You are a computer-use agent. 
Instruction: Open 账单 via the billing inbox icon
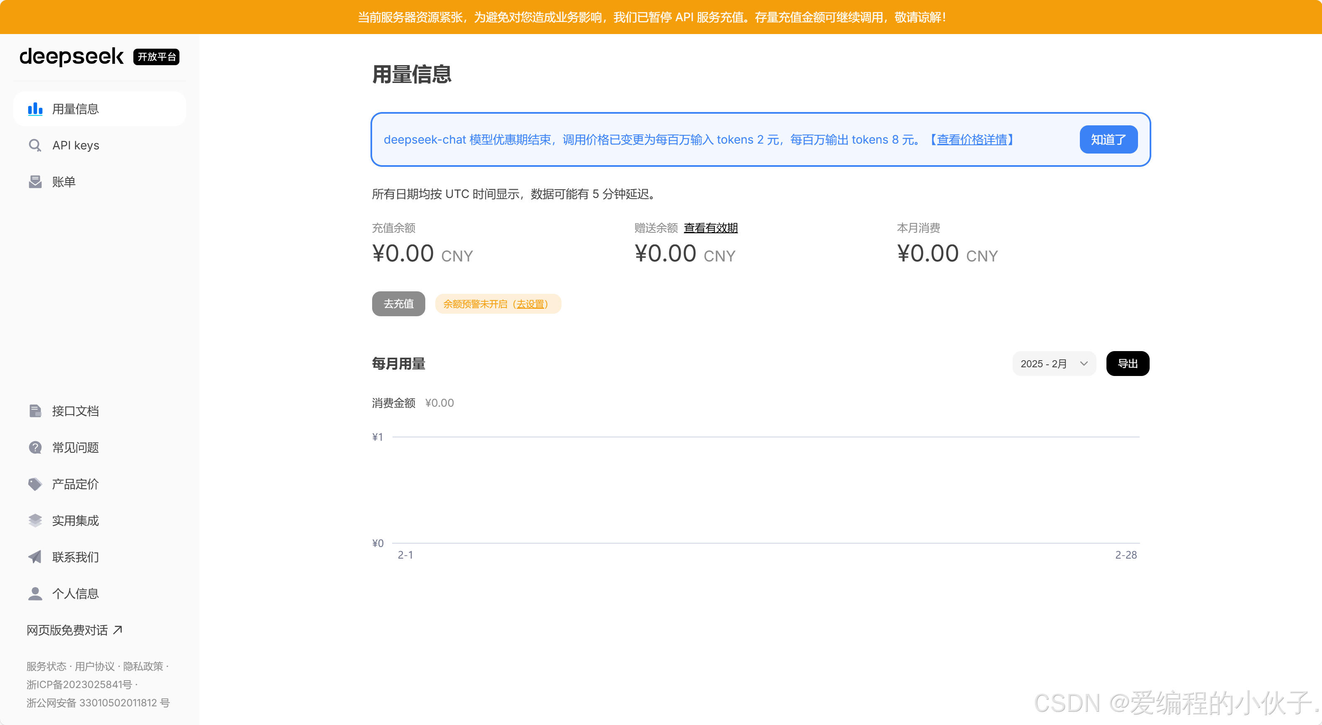point(35,181)
